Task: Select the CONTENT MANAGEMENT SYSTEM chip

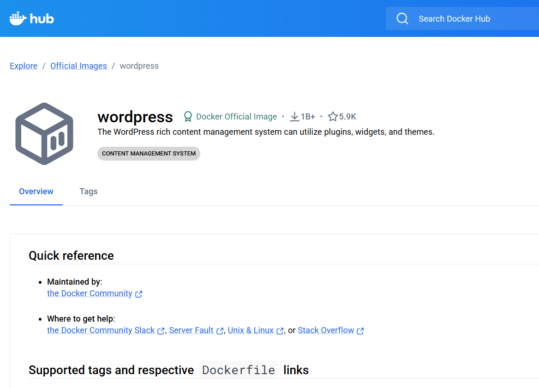Action: [149, 154]
